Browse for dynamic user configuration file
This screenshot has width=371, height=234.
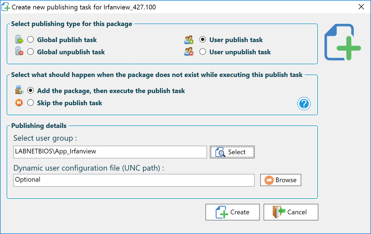[280, 180]
